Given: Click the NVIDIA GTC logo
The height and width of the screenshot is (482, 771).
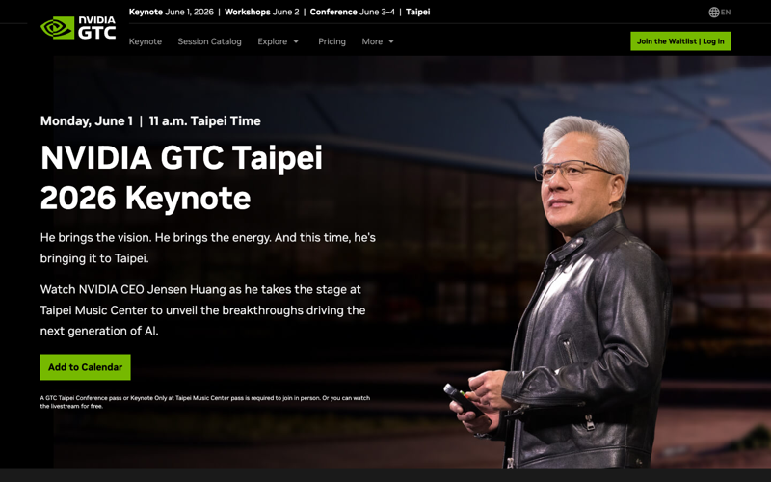Looking at the screenshot, I should click(x=78, y=28).
